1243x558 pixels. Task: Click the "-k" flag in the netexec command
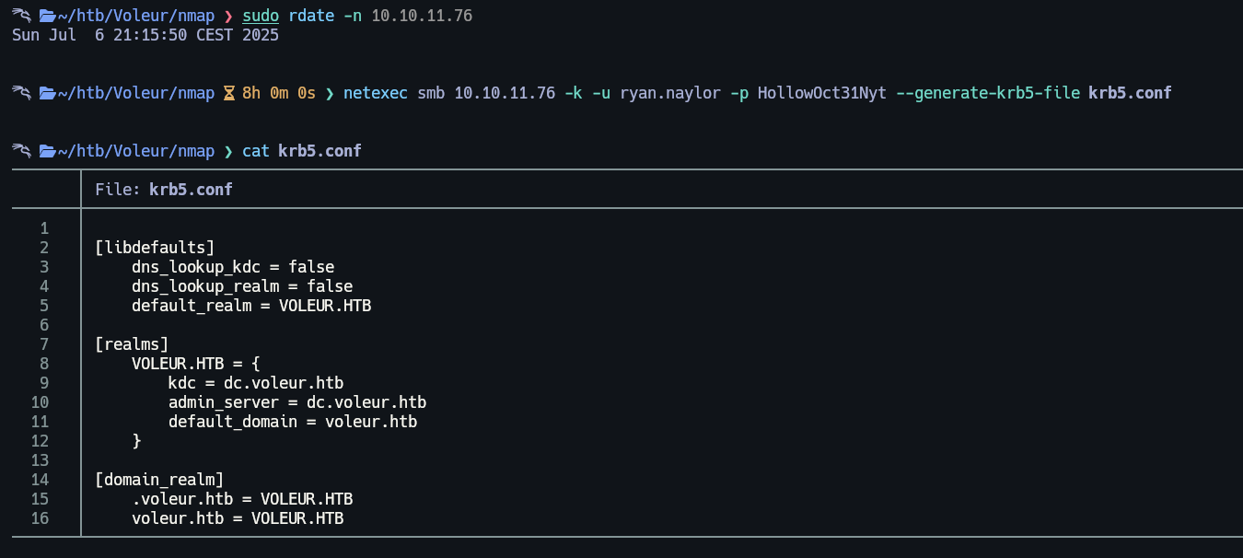click(574, 93)
